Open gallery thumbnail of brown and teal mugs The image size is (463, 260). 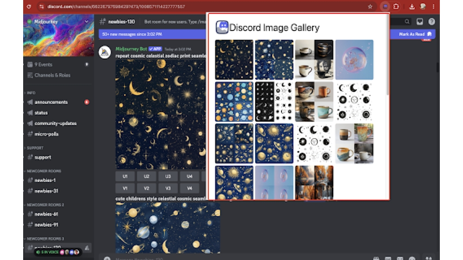pos(314,102)
